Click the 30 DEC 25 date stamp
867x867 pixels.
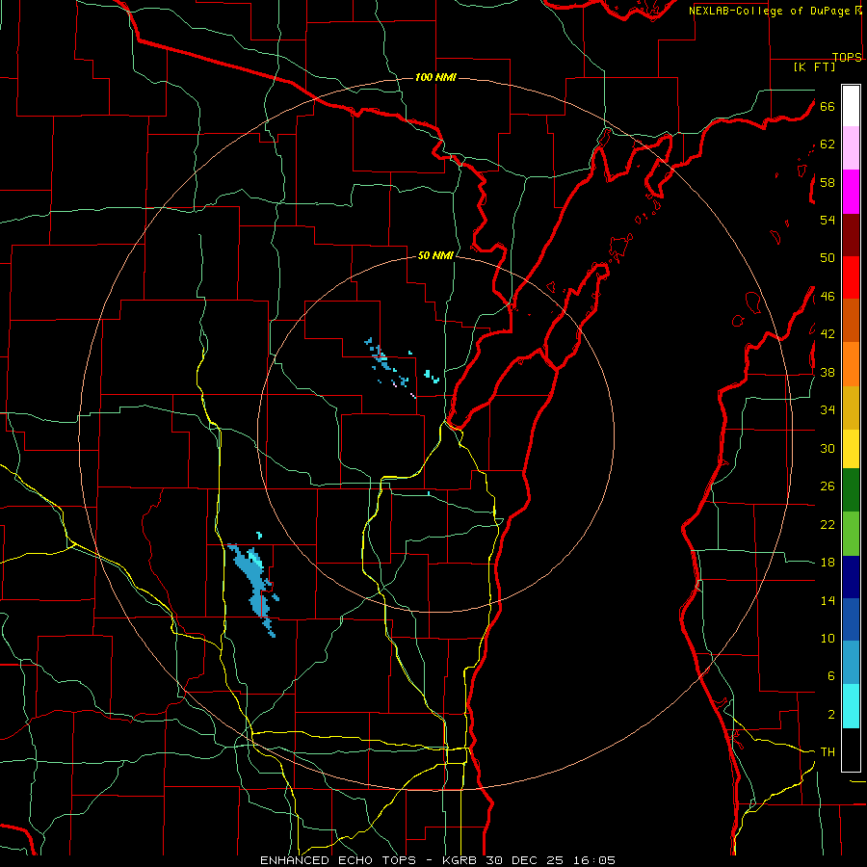(x=522, y=860)
